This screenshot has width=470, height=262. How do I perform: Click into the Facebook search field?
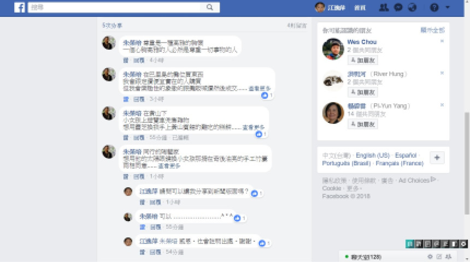114,8
